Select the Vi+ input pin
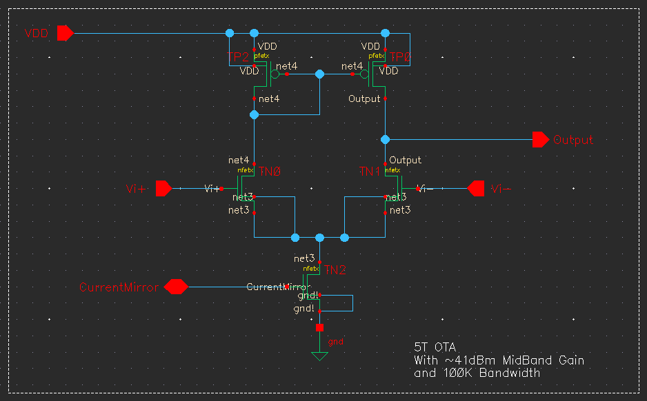 [x=163, y=188]
